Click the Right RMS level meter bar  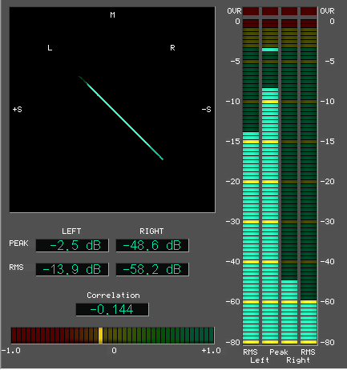pos(309,182)
